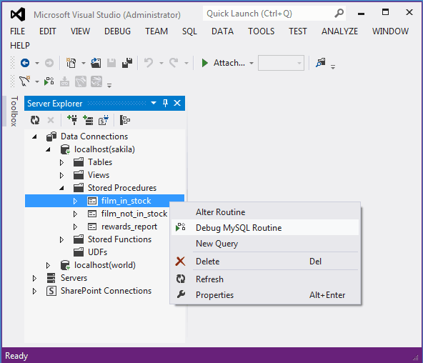Pin the Server Explorer panel
Viewport: 423px width, 363px height.
(x=165, y=103)
